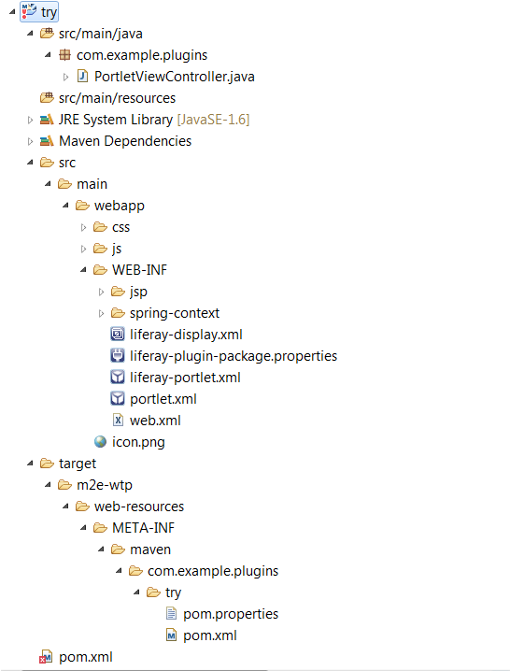Image resolution: width=510 pixels, height=671 pixels.
Task: Click the JRE System Library icon
Action: click(47, 120)
